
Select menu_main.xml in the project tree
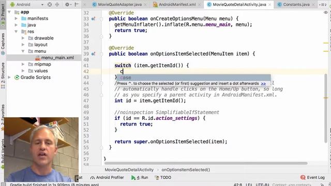click(44, 58)
